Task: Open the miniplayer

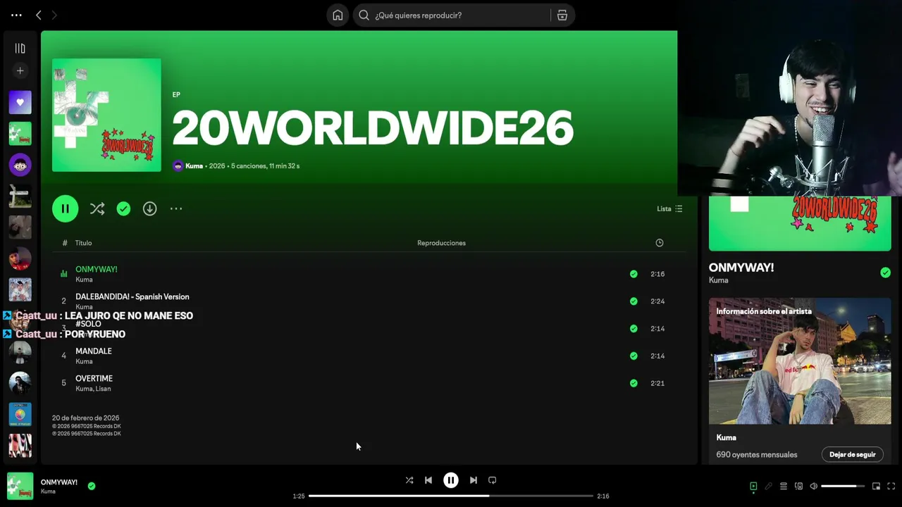Action: (x=876, y=486)
